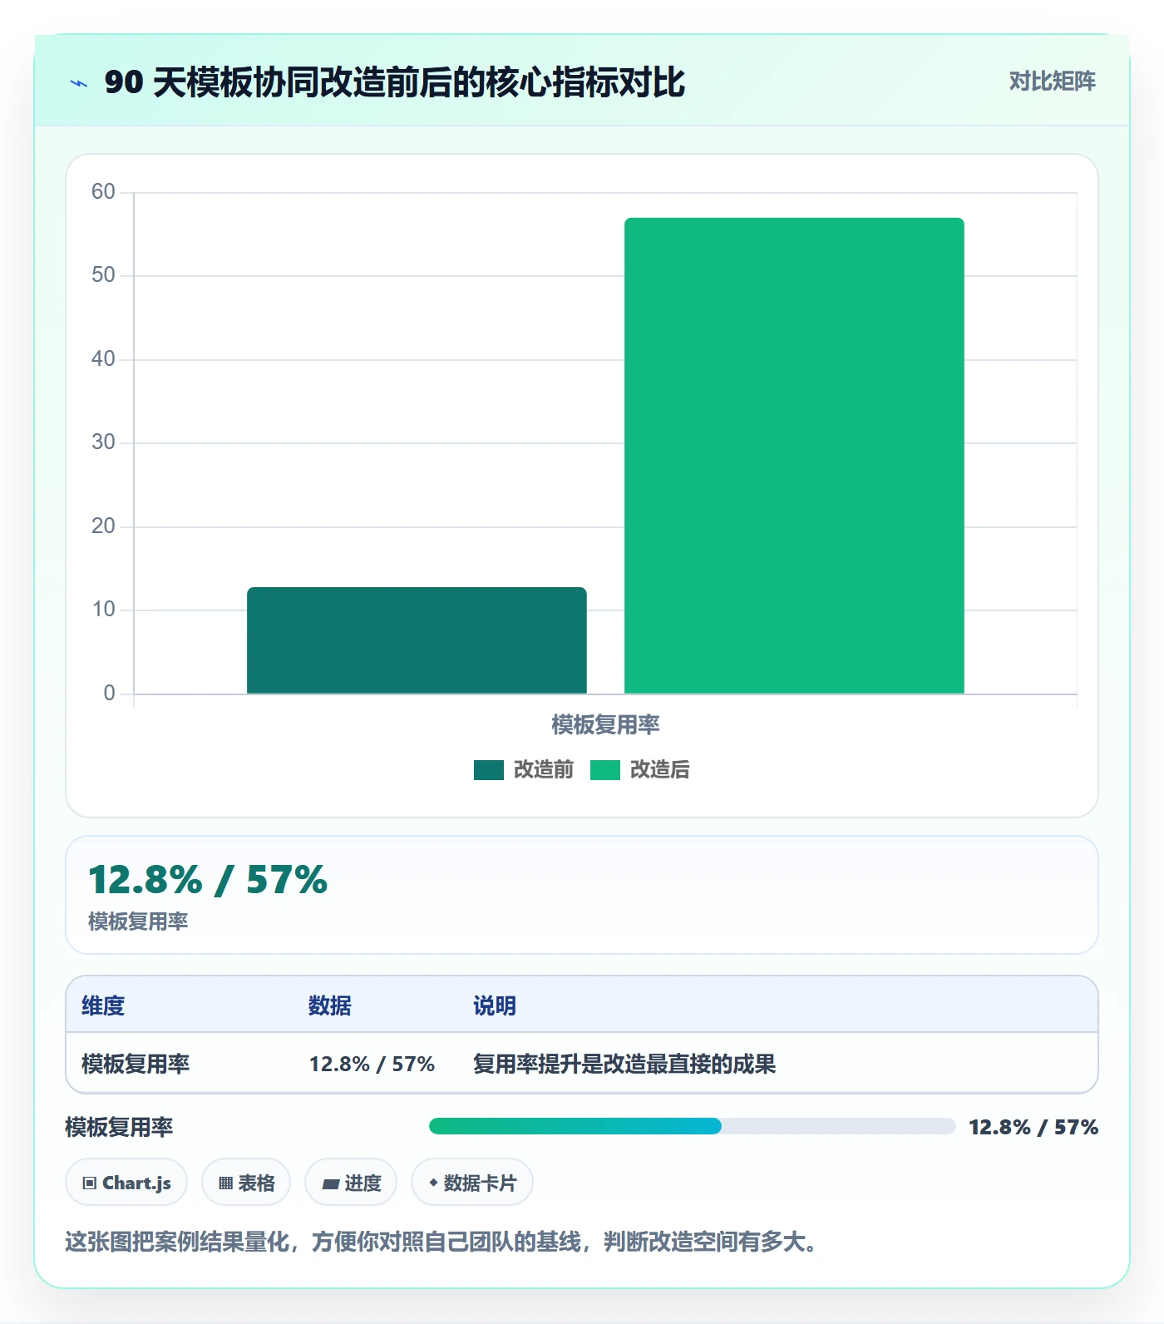Click the diamond icon in 数据卡片 chip
The height and width of the screenshot is (1324, 1164).
(433, 1183)
